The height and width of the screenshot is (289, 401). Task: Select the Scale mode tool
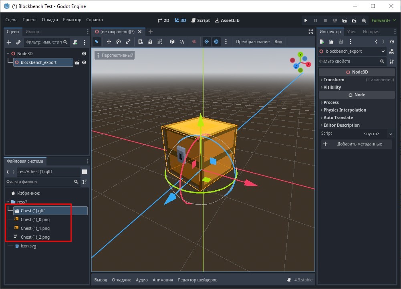coord(128,42)
